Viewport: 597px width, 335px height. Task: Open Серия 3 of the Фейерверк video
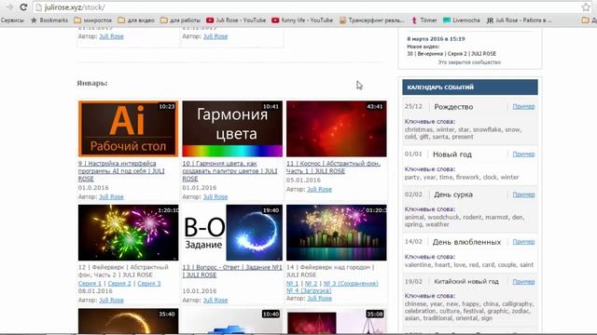click(149, 283)
